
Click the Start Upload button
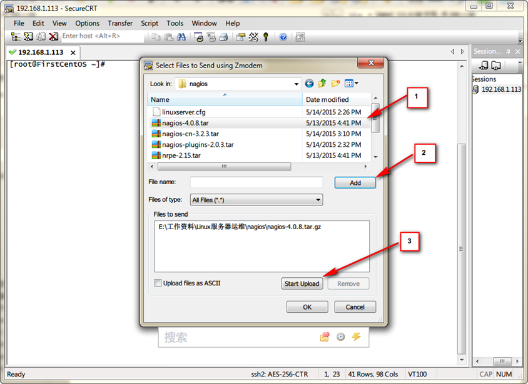[302, 283]
